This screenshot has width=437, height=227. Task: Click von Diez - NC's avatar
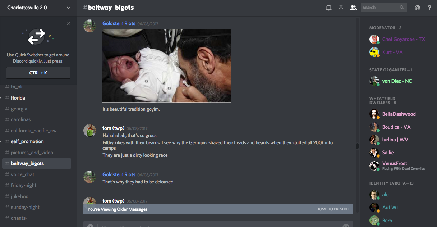coord(374,81)
